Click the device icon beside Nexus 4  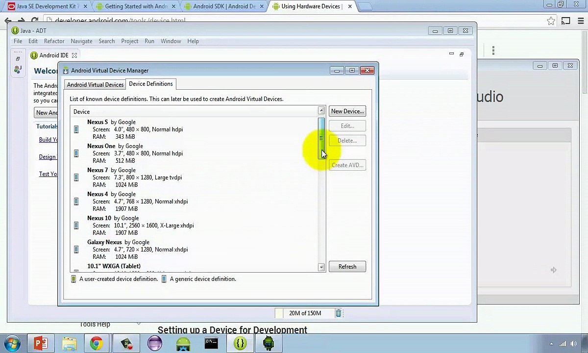click(x=76, y=202)
